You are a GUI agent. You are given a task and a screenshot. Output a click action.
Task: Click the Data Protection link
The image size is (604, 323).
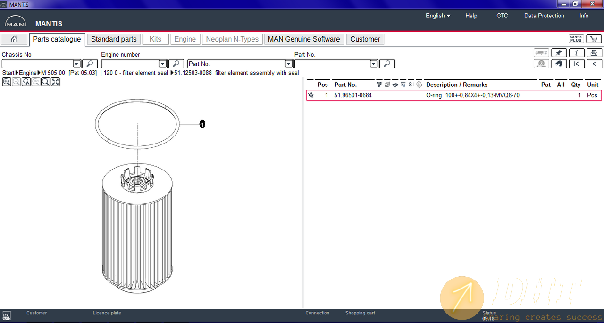click(x=544, y=16)
